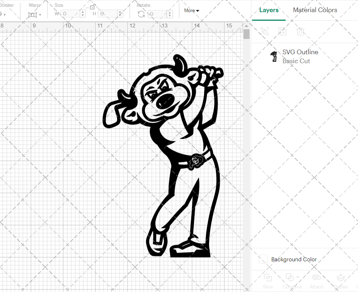The image size is (358, 292).
Task: Open the Material Colors tab
Action: click(x=315, y=10)
